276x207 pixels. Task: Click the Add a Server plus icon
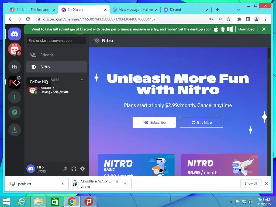[15, 97]
